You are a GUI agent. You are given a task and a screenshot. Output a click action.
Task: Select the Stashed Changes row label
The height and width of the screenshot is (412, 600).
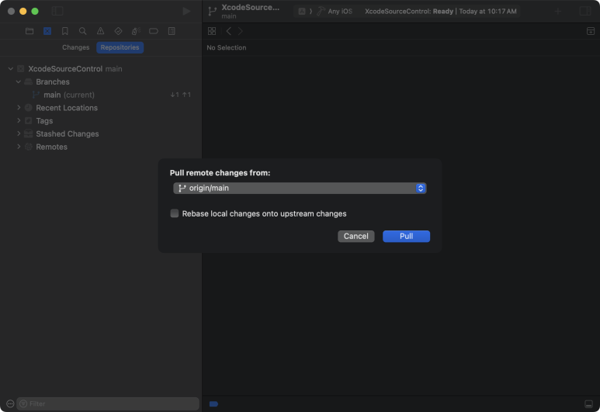click(68, 134)
